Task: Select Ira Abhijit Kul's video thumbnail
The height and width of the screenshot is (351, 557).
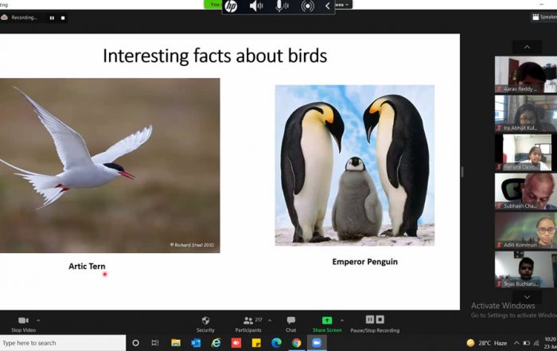Action: 526,114
